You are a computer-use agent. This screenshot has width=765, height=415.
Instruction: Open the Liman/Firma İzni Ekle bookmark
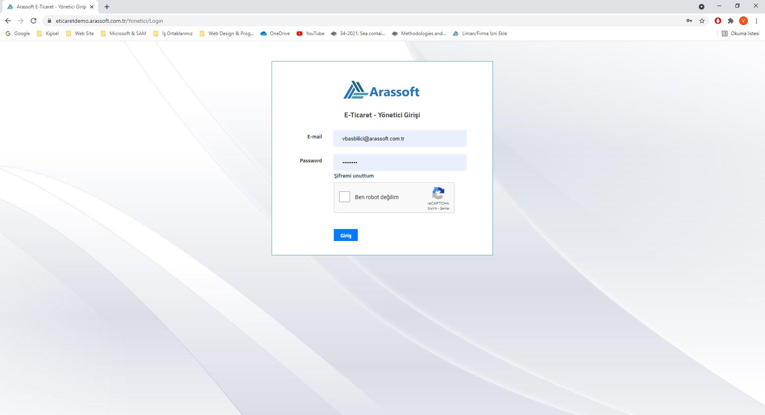[x=480, y=34]
